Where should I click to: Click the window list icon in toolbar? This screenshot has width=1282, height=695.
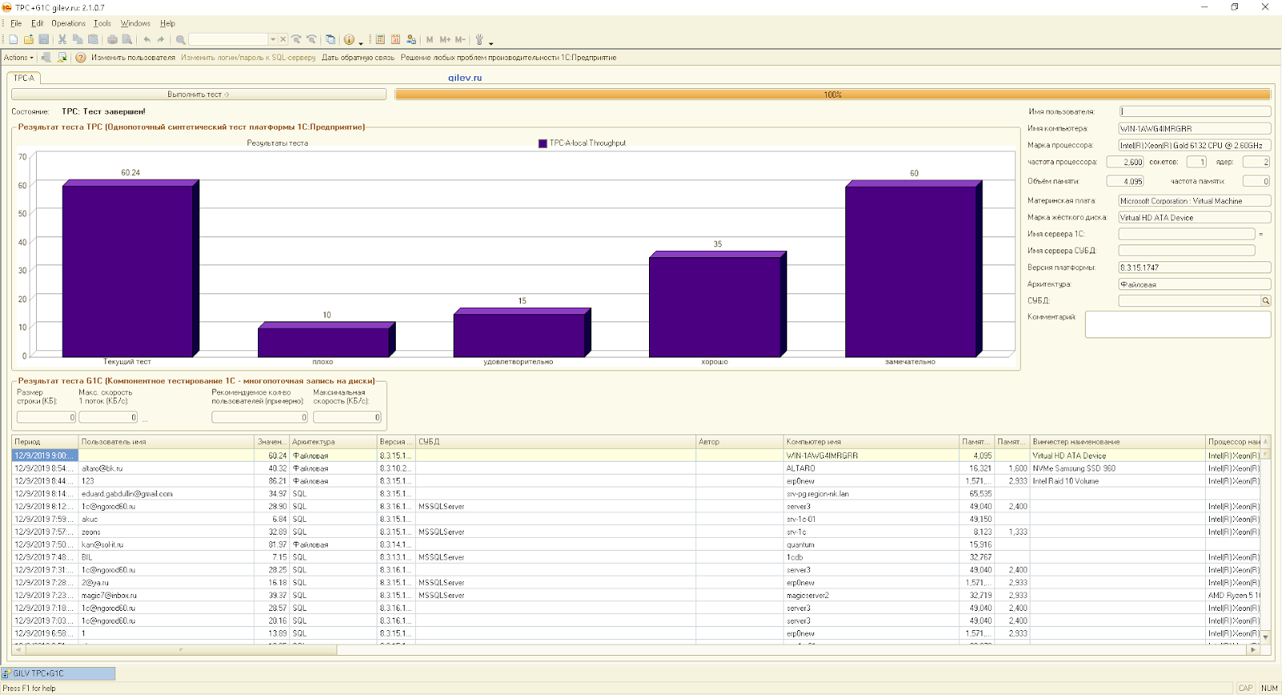[x=330, y=39]
